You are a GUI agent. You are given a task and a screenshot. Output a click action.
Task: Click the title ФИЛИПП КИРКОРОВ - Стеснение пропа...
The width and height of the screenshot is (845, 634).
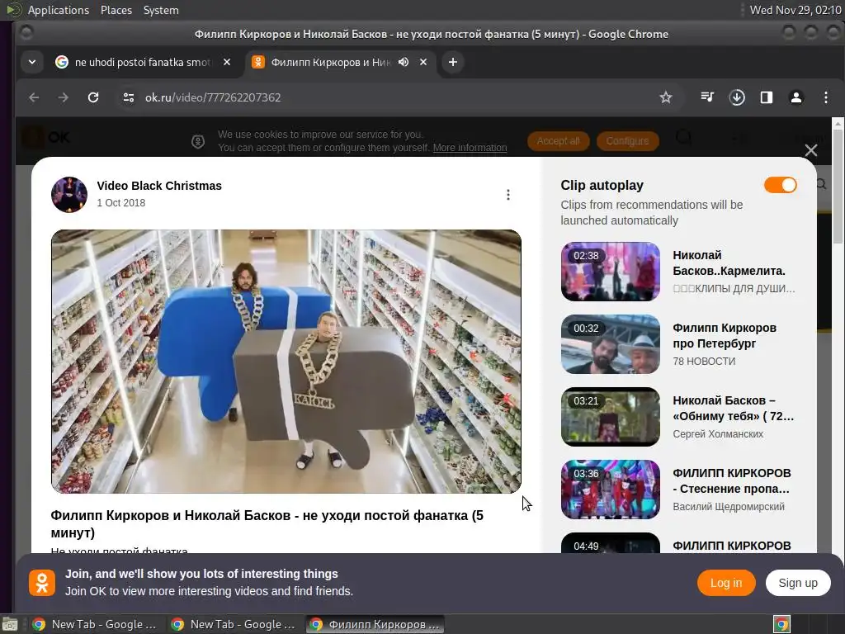731,481
